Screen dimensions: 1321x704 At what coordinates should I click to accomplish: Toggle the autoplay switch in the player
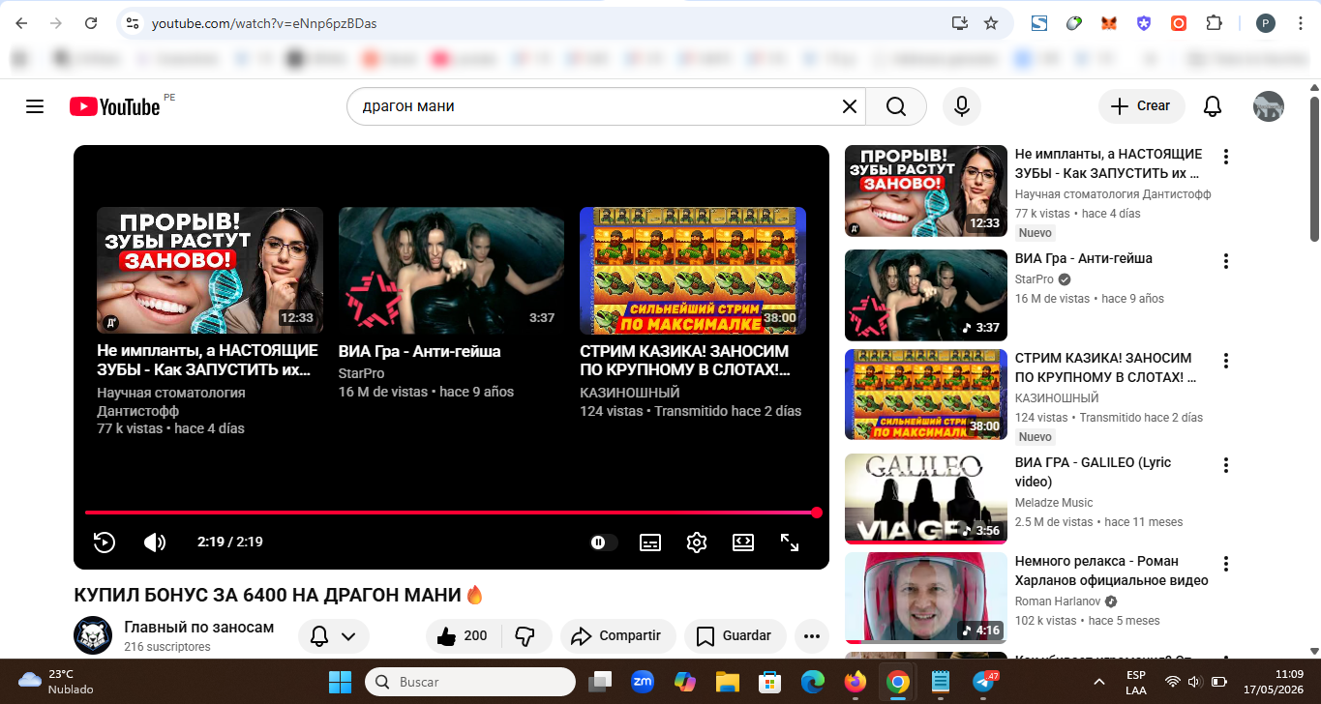point(604,543)
